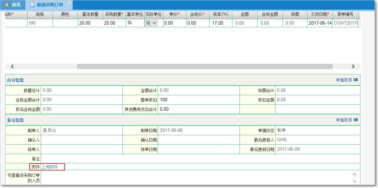Click the right arrow of the horizontal scrollbar
This screenshot has width=378, height=188.
click(353, 67)
